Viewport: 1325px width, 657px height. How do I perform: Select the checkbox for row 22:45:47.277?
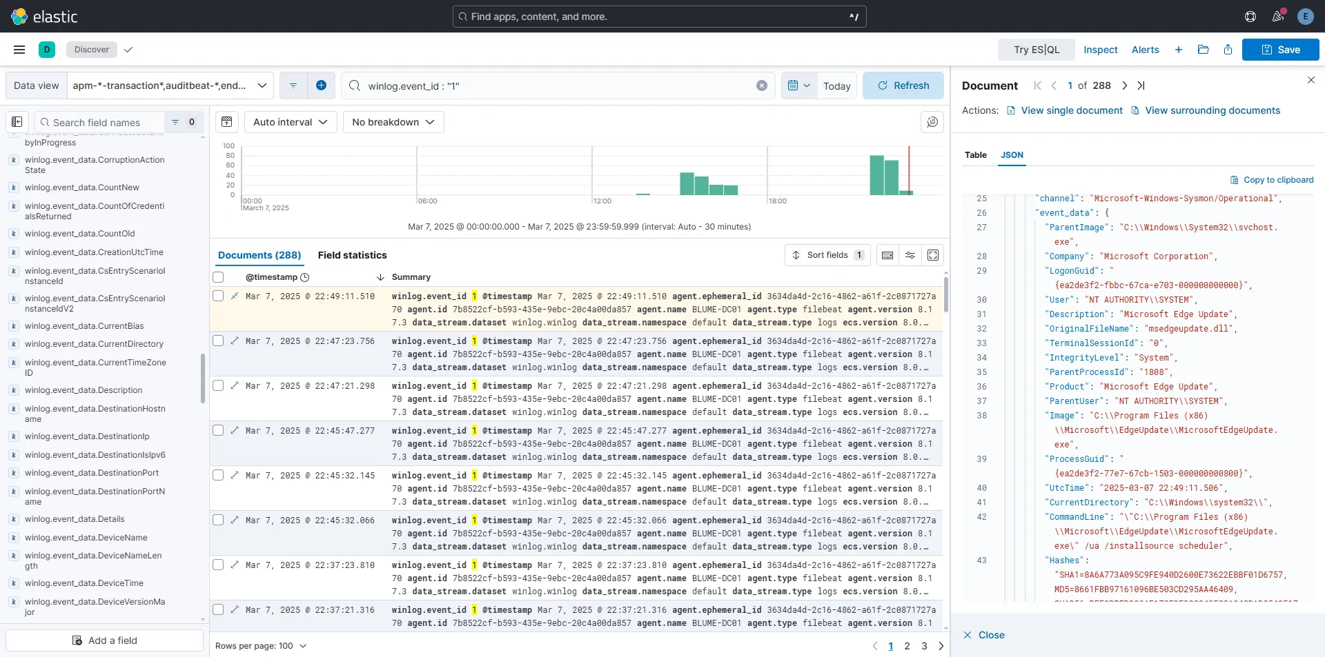pos(218,431)
